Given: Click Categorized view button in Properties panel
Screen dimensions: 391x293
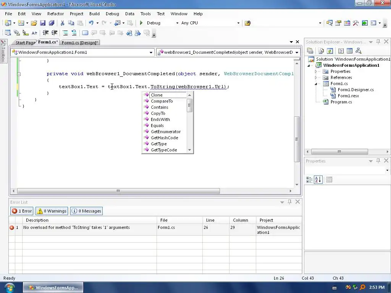Looking at the screenshot, I should [x=309, y=180].
